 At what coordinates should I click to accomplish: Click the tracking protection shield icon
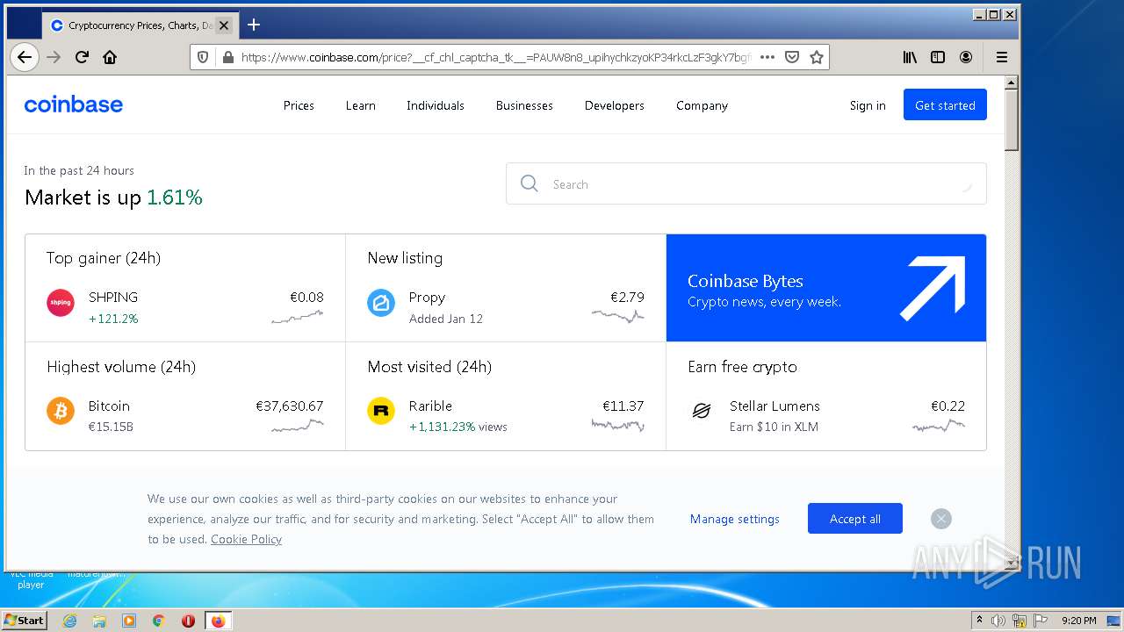point(203,57)
